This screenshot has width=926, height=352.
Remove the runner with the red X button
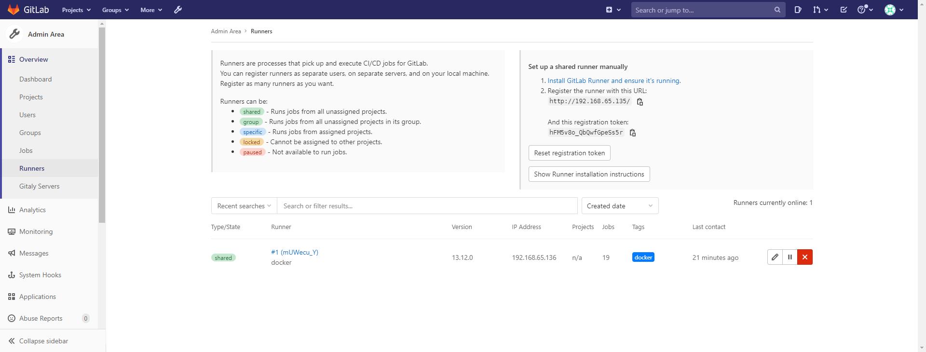click(x=804, y=257)
